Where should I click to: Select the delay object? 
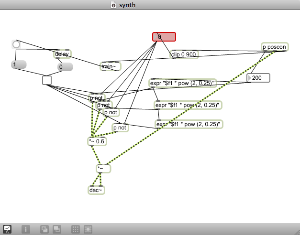[62, 54]
